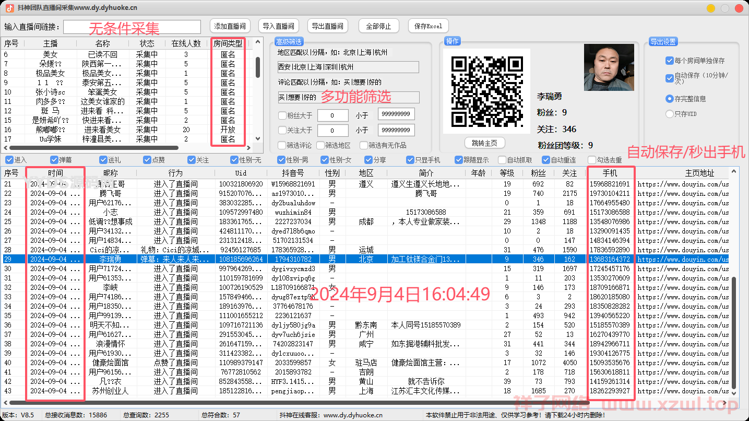Click the Douyin app icon in title bar
Screen dimensions: 749x421
pyautogui.click(x=10, y=8)
